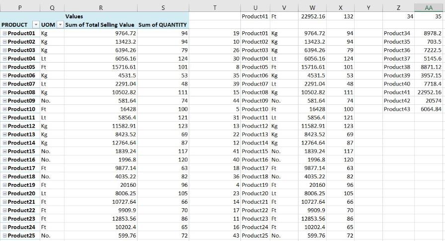The image size is (445, 241).
Task: Collapse Product12 pivot row
Action: (4, 126)
